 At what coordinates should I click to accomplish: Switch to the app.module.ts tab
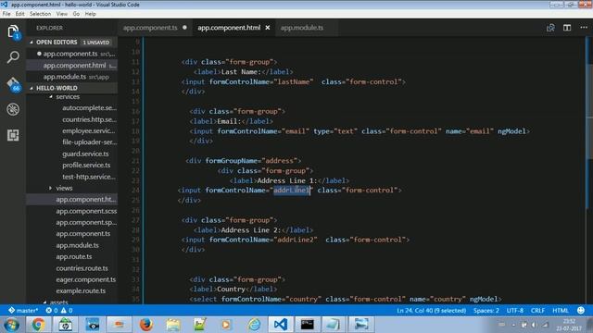302,28
